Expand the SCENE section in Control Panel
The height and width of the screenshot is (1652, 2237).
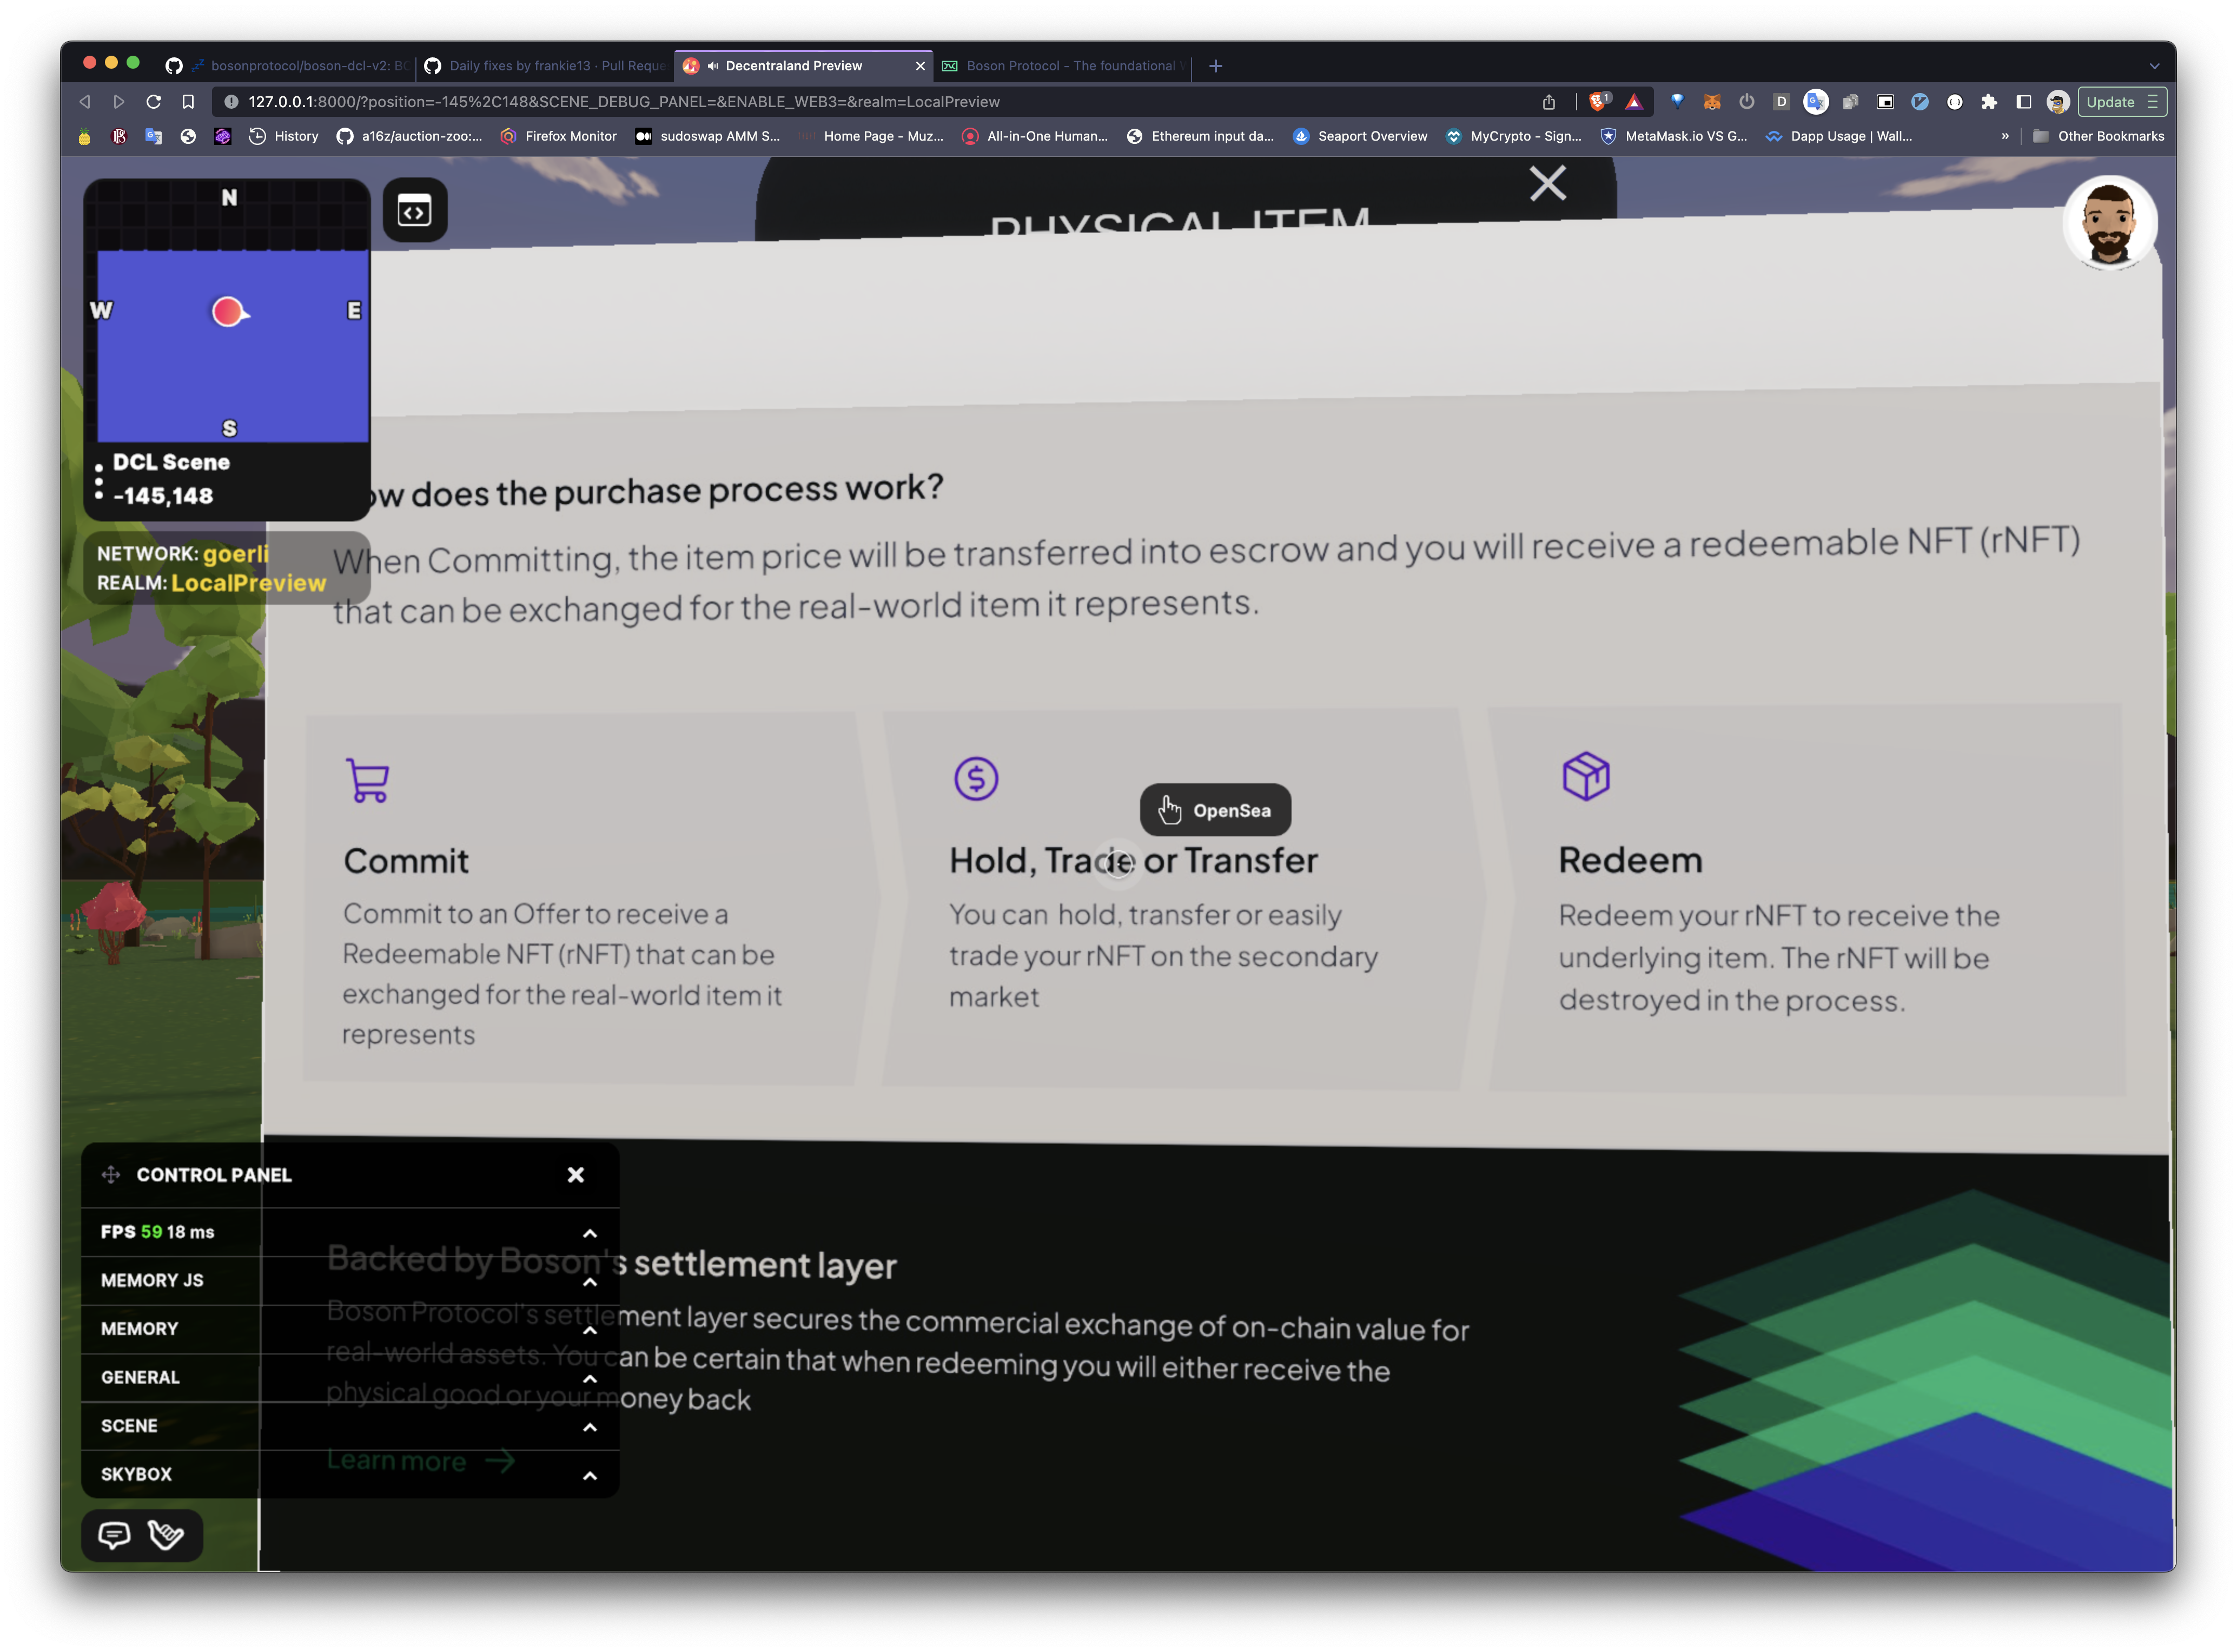click(590, 1427)
